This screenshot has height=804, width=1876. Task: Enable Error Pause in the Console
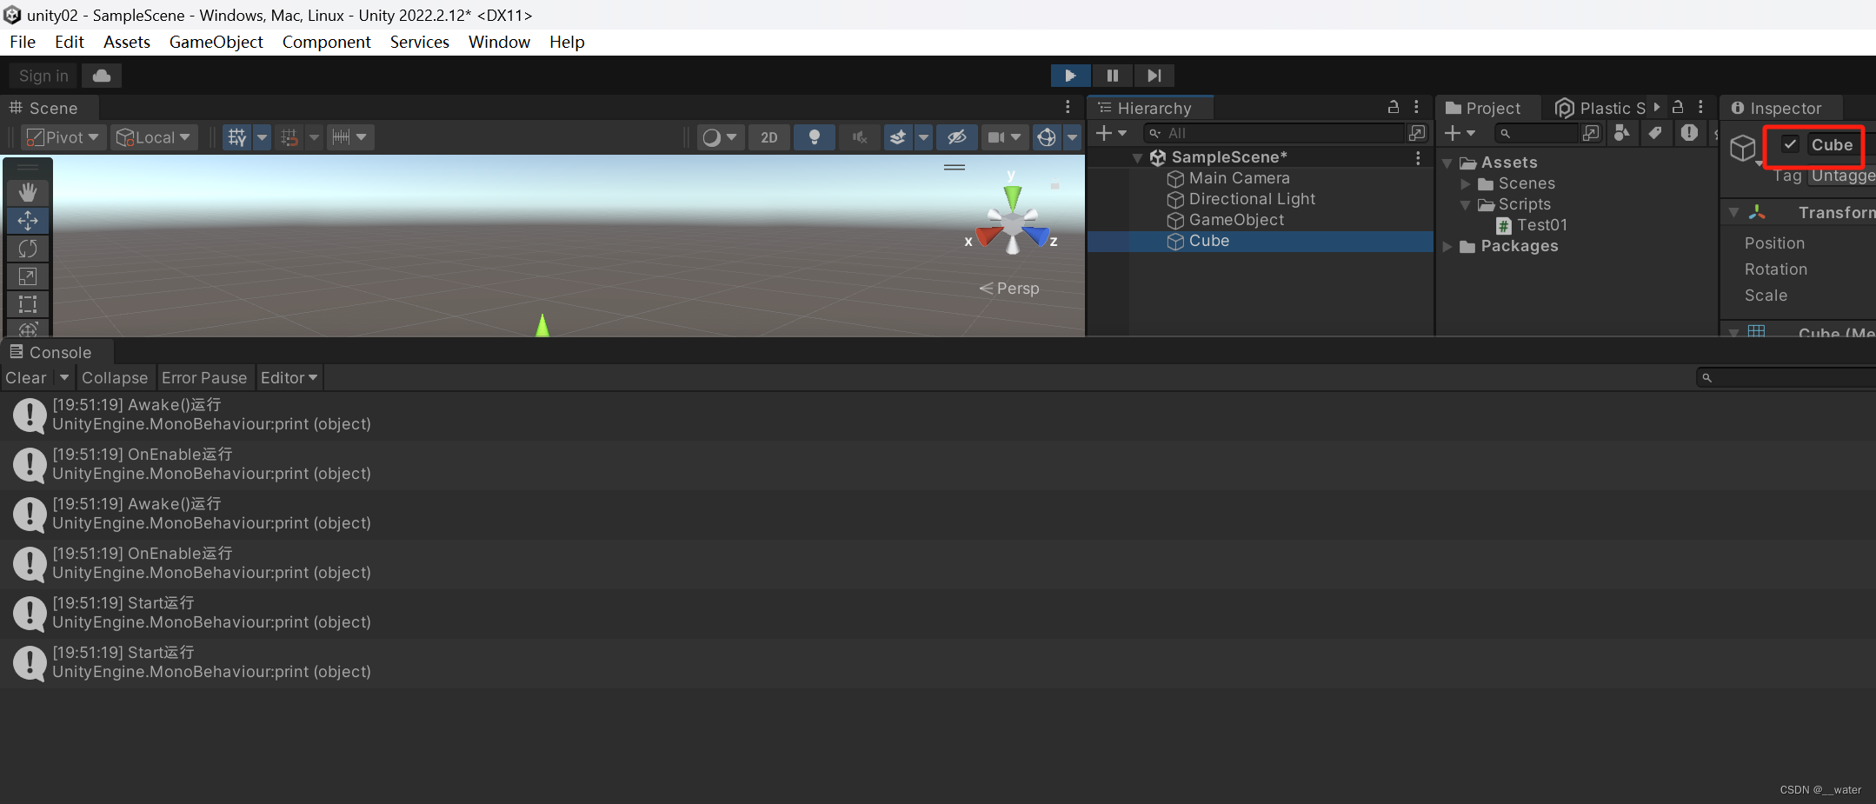[x=205, y=377]
